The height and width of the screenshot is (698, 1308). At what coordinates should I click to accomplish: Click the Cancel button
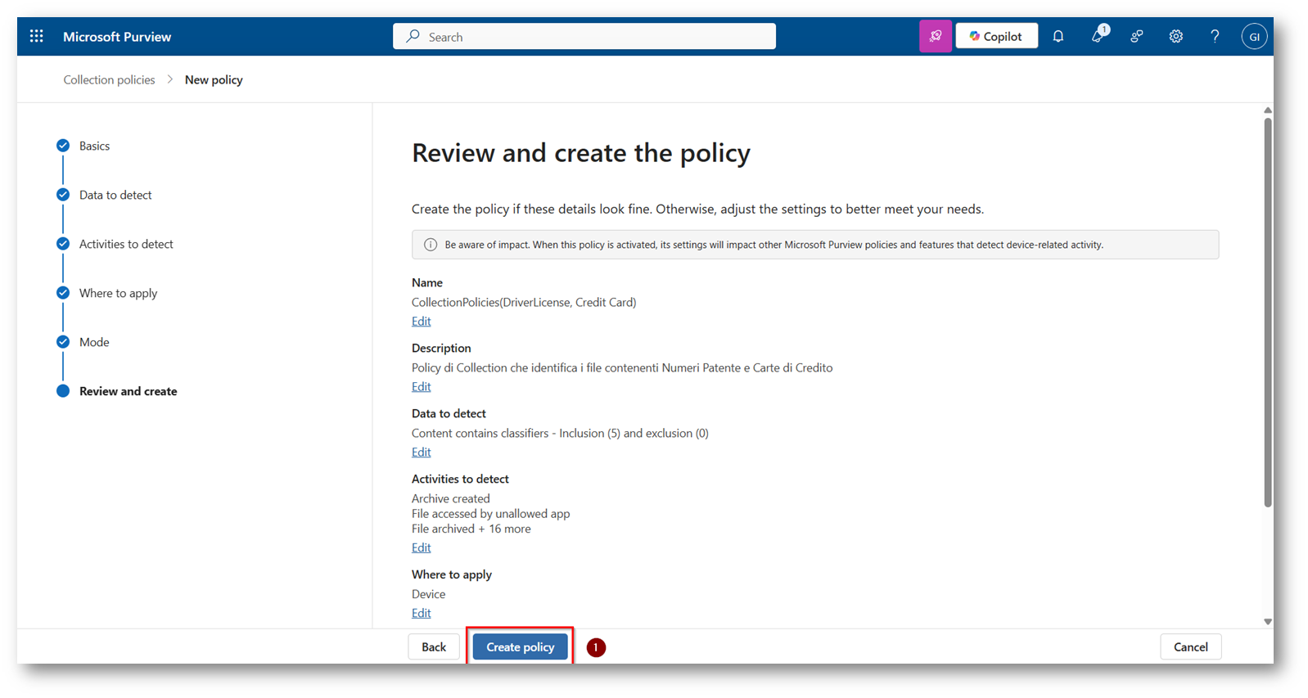click(1190, 646)
